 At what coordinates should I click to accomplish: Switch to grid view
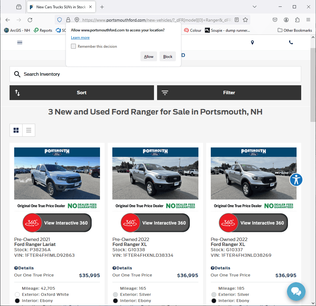click(16, 130)
